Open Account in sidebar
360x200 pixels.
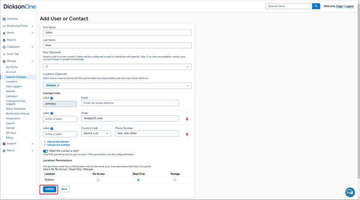click(x=11, y=72)
